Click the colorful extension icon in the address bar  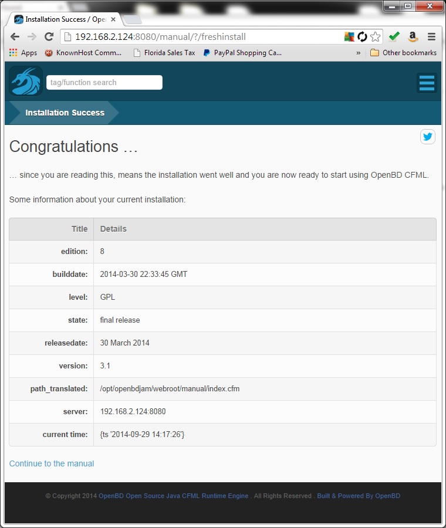click(x=349, y=37)
